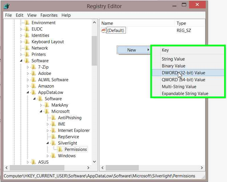Expand the MarkAny key
The image size is (227, 182).
(41, 105)
